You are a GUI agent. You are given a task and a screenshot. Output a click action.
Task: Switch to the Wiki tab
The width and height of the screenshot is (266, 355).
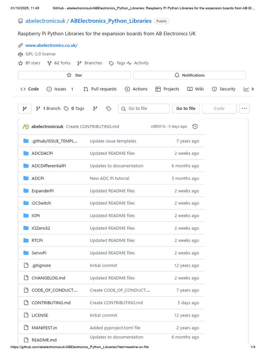[x=195, y=89]
